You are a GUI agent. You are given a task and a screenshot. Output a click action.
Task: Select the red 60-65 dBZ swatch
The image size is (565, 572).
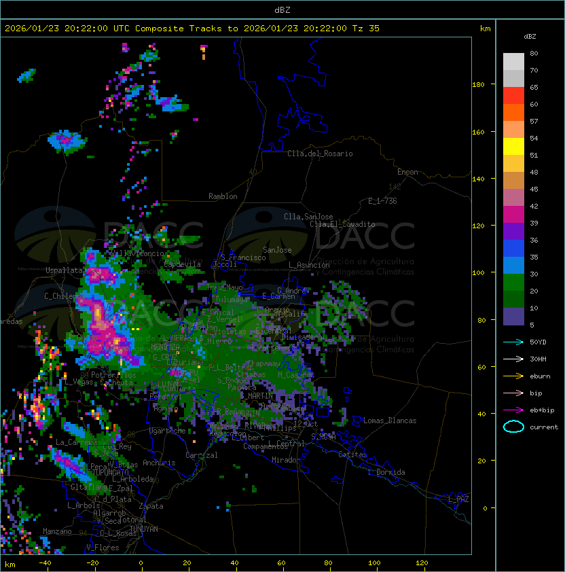[x=513, y=96]
